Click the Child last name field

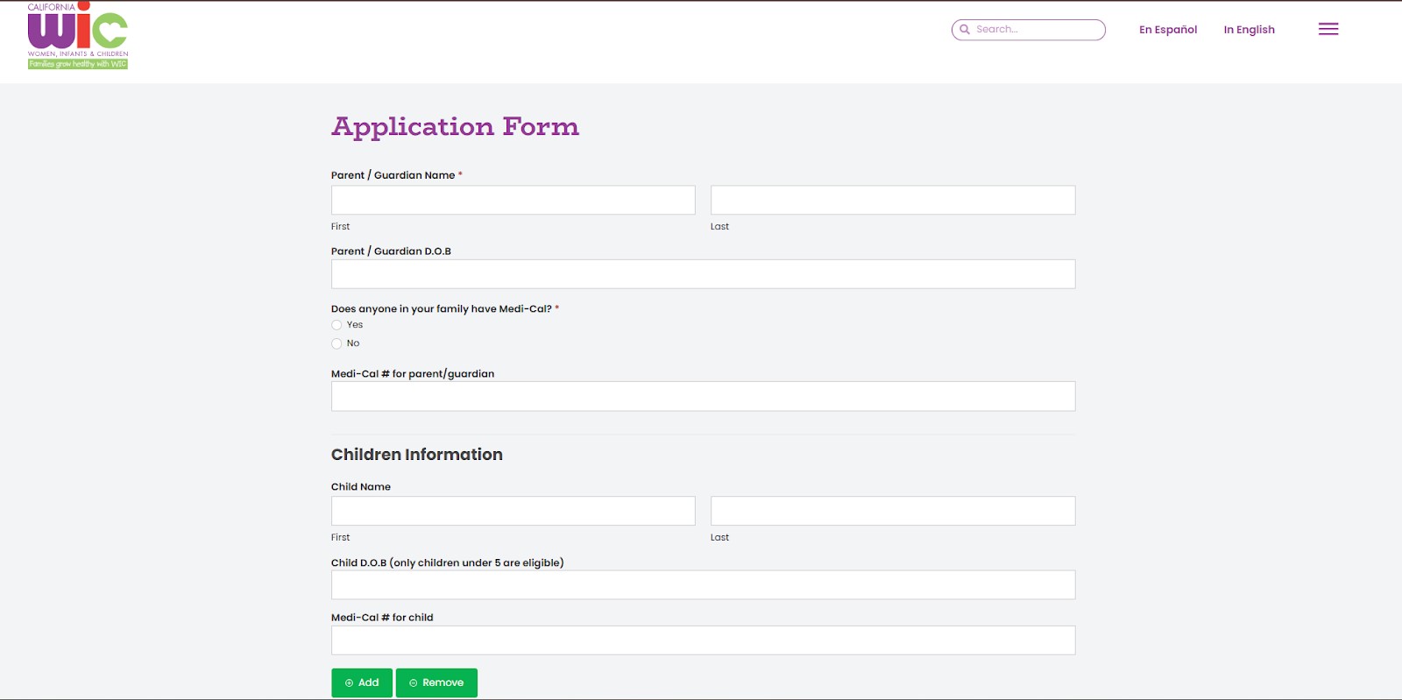[893, 511]
